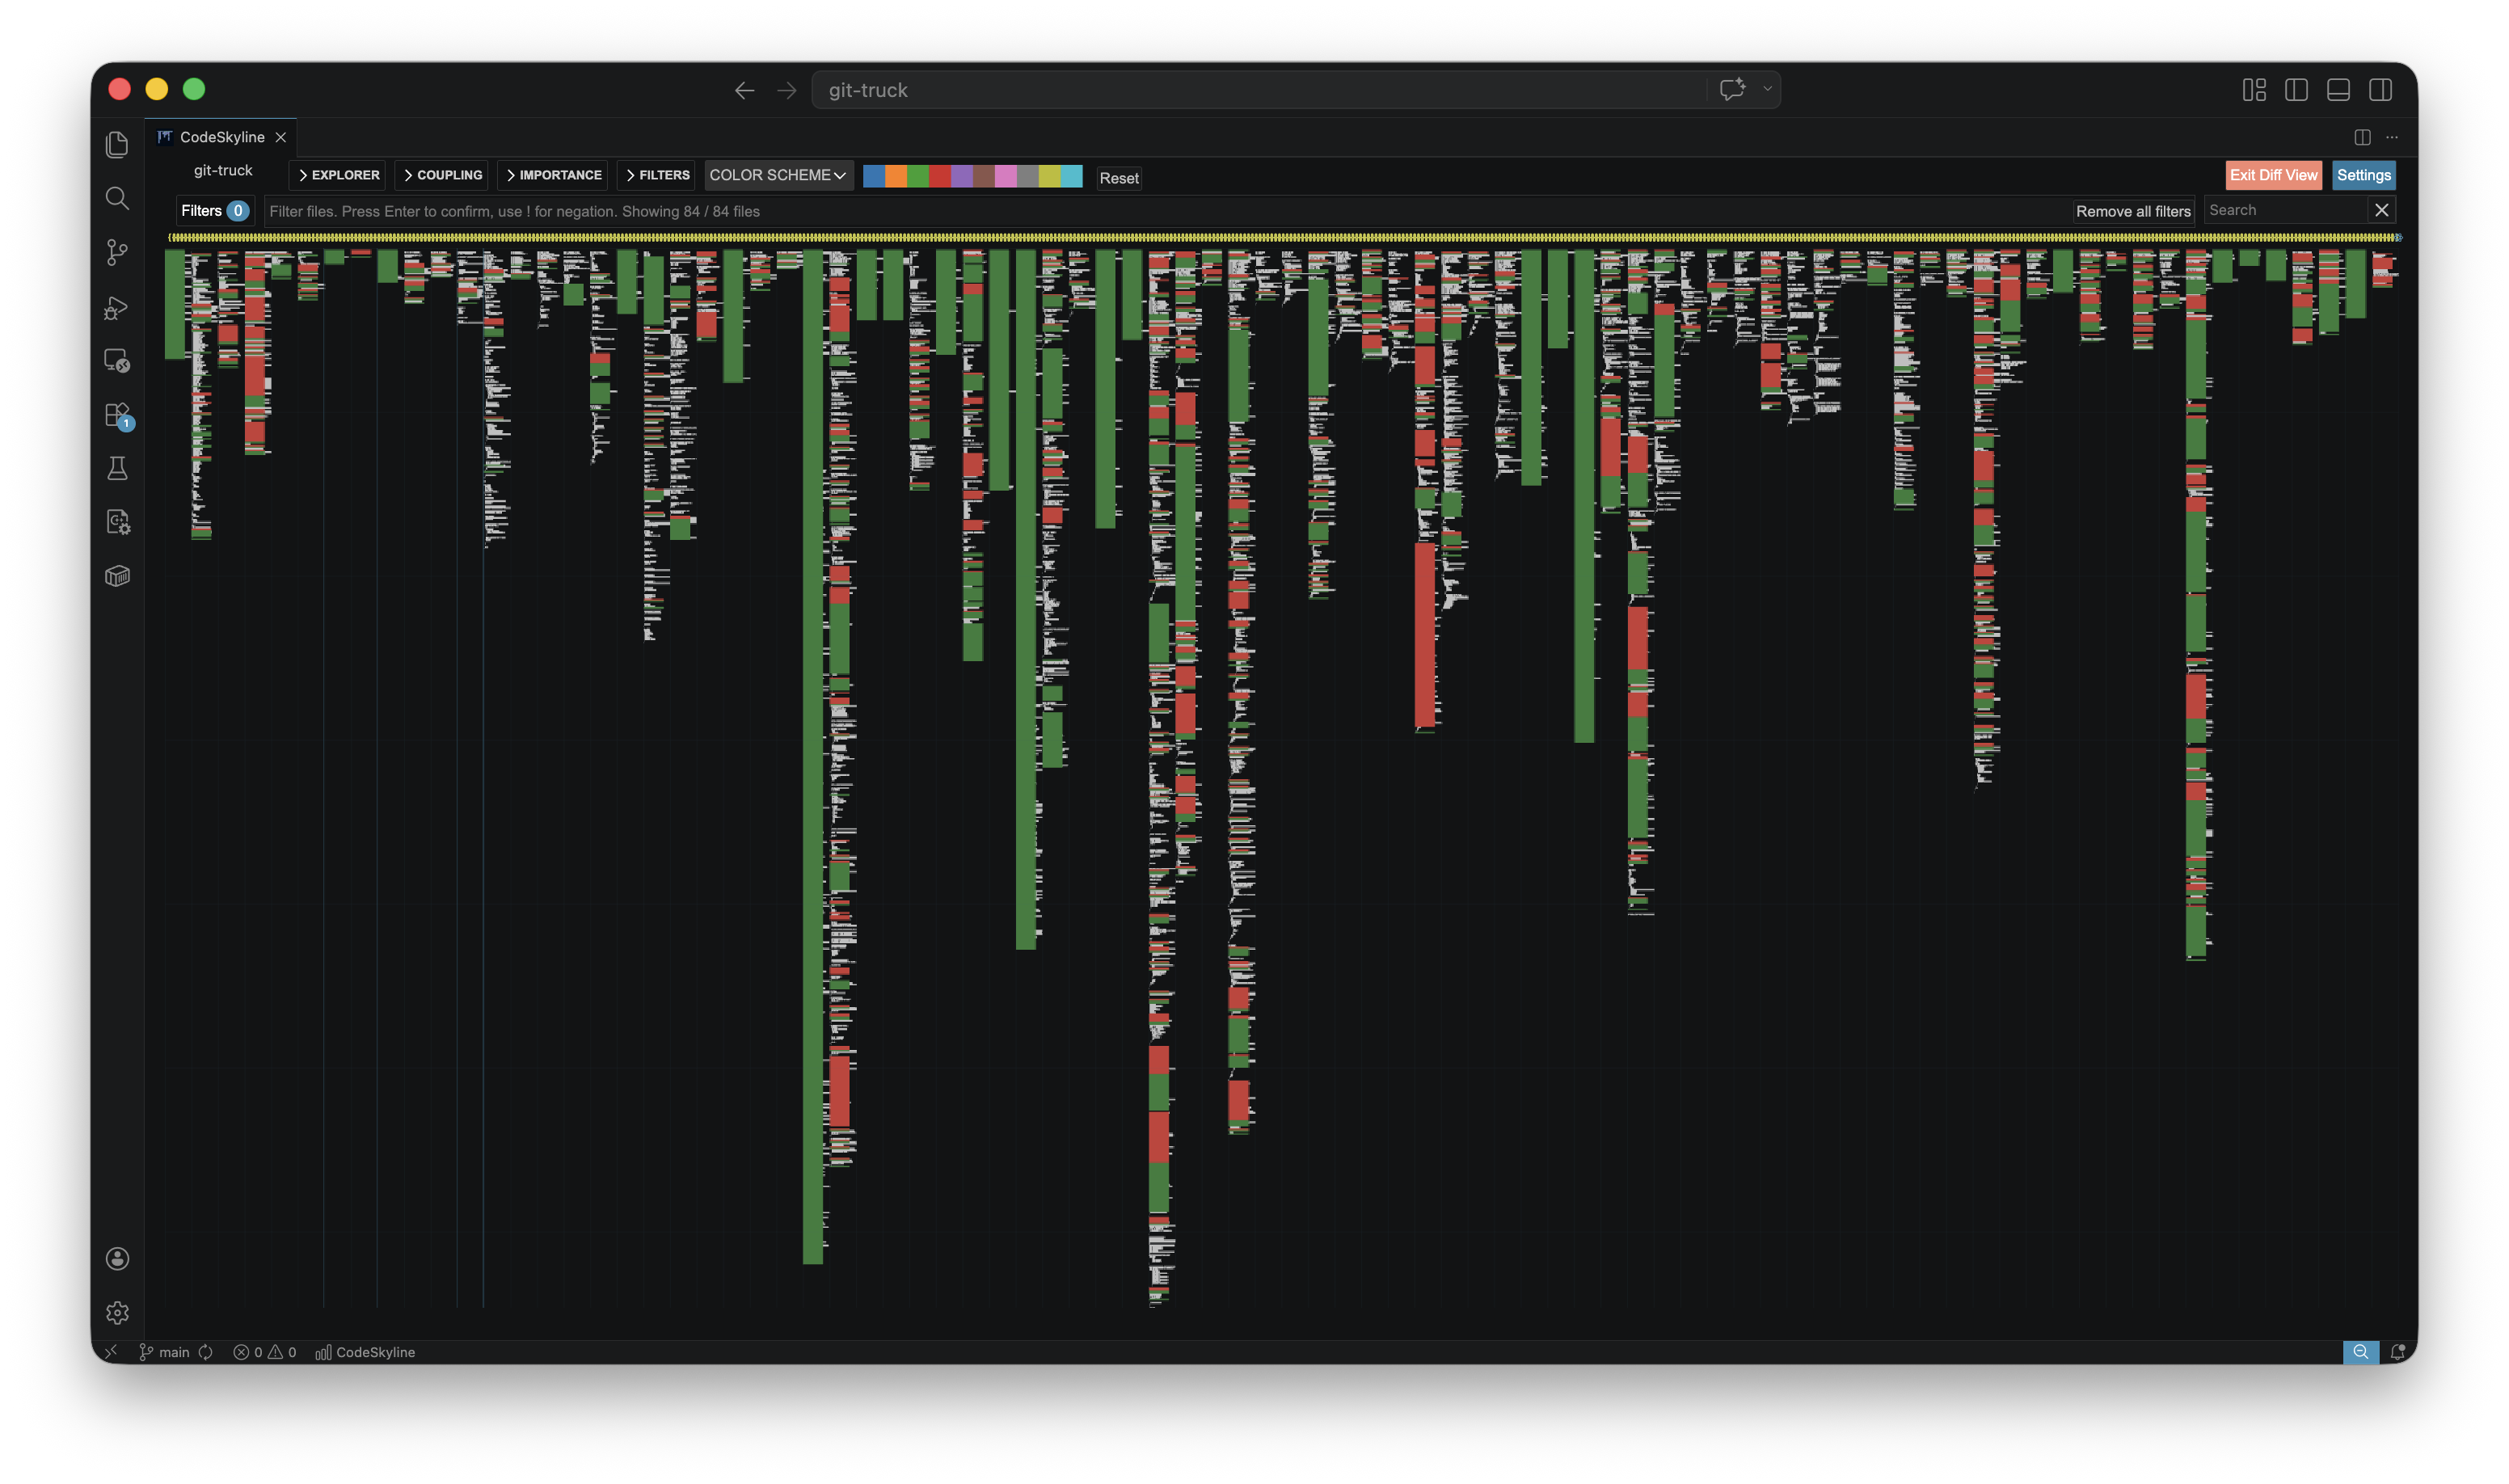
Task: Click the CodeSkyline status bar item
Action: 365,1352
